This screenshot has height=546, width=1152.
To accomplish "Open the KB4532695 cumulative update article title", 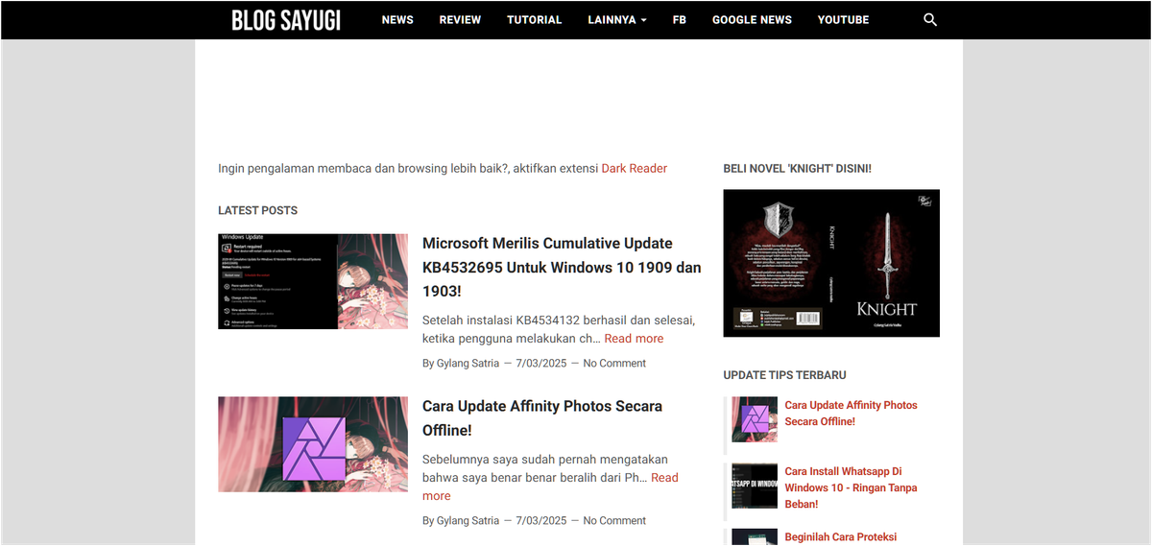I will click(562, 267).
